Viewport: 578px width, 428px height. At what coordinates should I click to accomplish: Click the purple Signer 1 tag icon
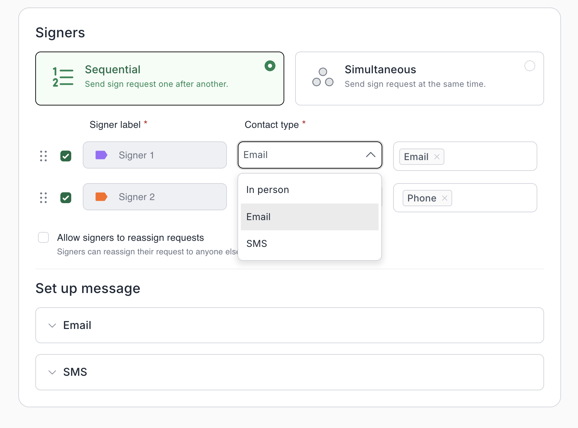(101, 155)
